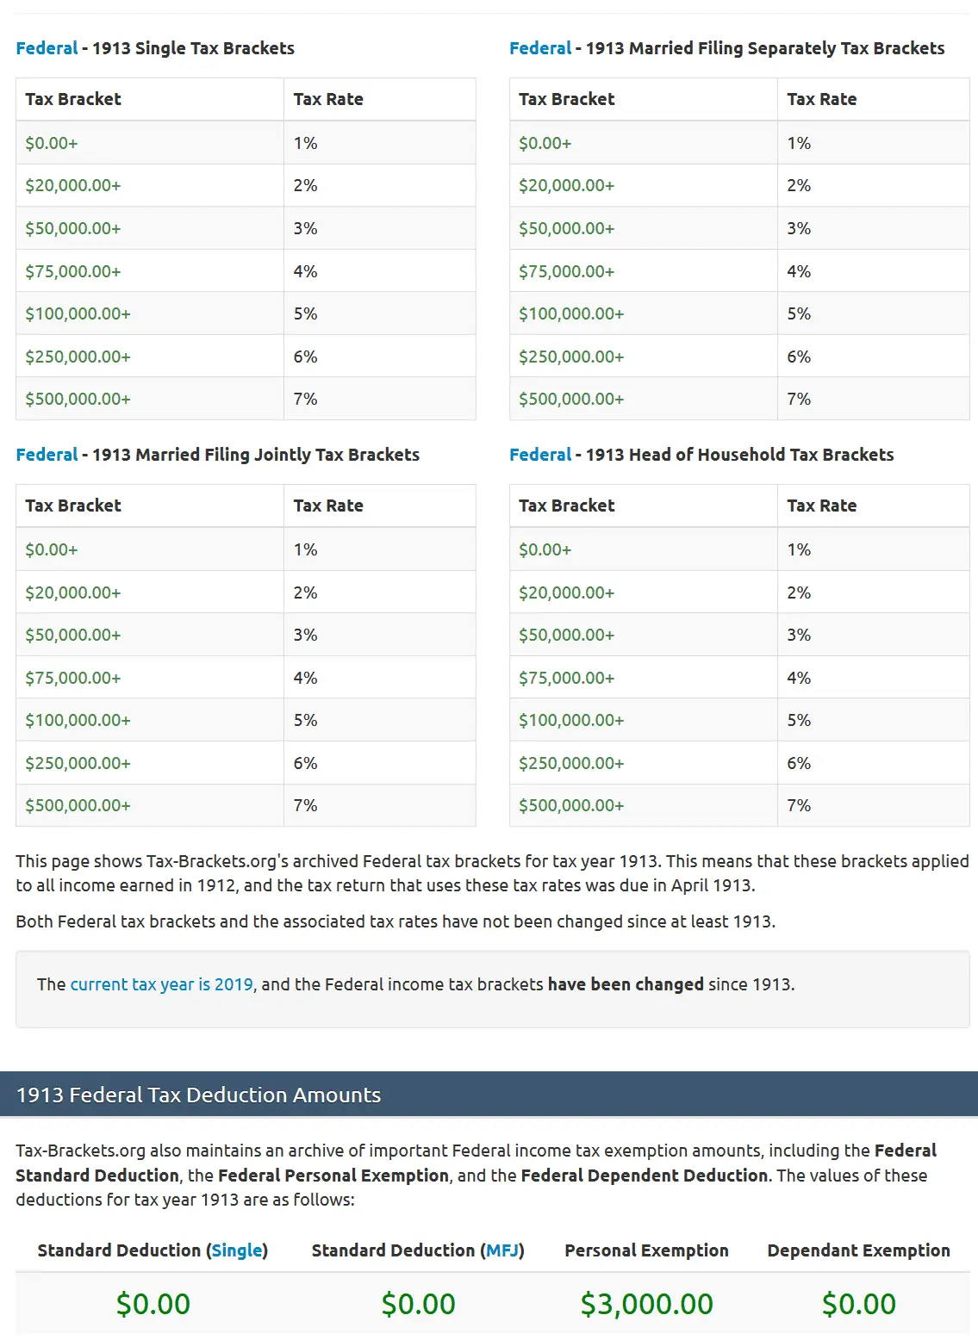
Task: Click Tax Rate header in Head of Household table
Action: coord(821,506)
